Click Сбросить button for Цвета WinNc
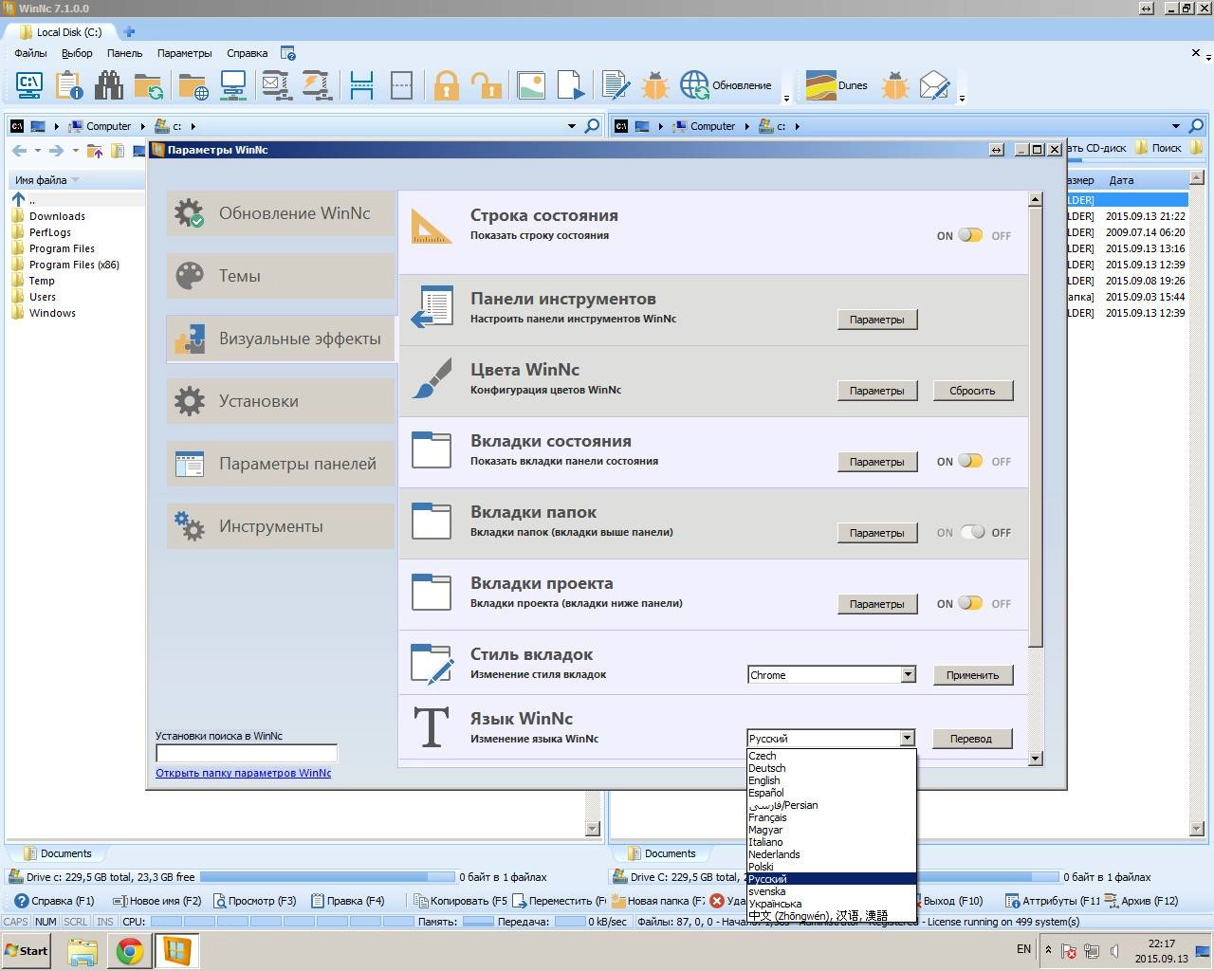 972,391
